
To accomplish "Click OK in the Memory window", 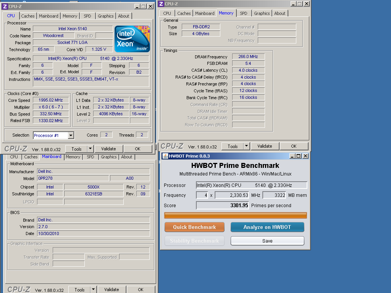I will click(x=294, y=146).
